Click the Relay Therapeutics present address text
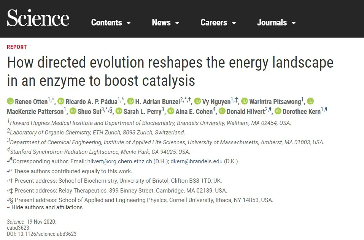364x240 pixels. point(121,191)
